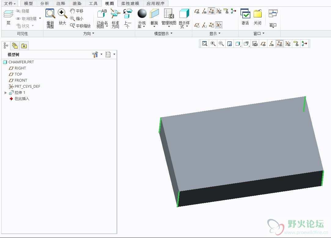Toggle point tag display in the ribbon's lower row
This screenshot has height=238, width=331.
point(211,25)
